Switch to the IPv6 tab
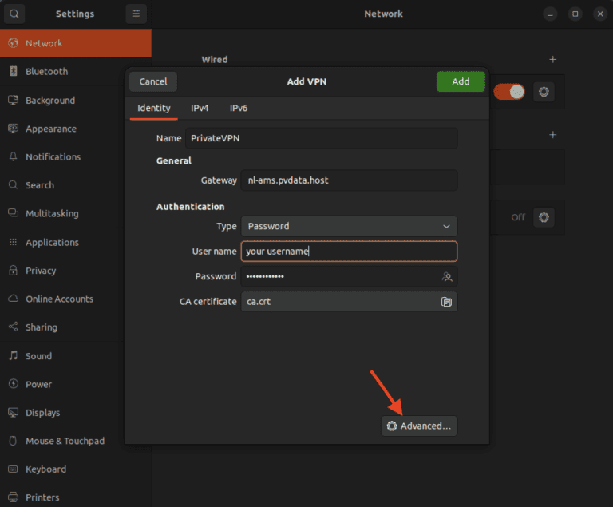This screenshot has width=613, height=507. coord(239,108)
